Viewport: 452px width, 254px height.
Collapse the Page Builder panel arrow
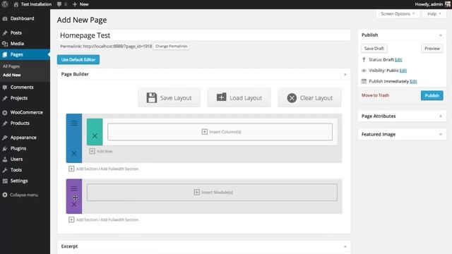tap(345, 74)
